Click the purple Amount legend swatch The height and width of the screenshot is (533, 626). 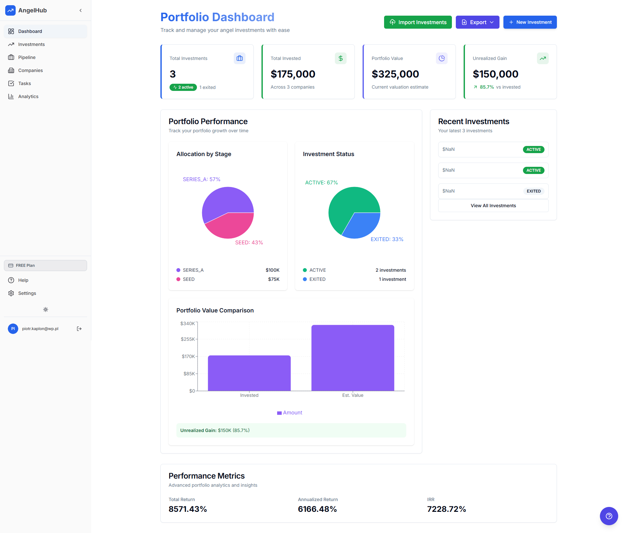click(279, 412)
